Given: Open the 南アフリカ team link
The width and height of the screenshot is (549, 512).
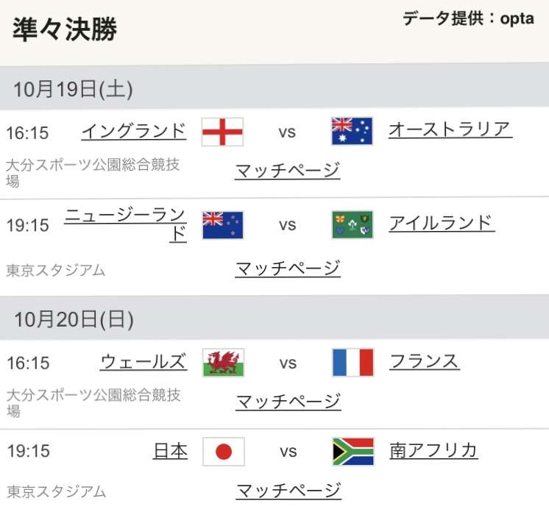Looking at the screenshot, I should (x=433, y=450).
